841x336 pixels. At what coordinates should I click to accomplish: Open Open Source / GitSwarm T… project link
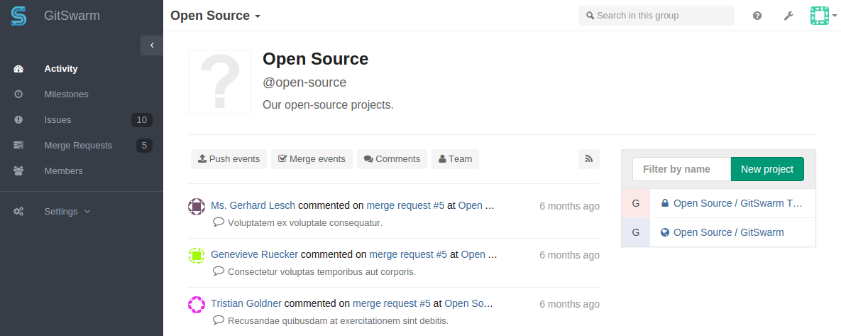click(x=738, y=203)
